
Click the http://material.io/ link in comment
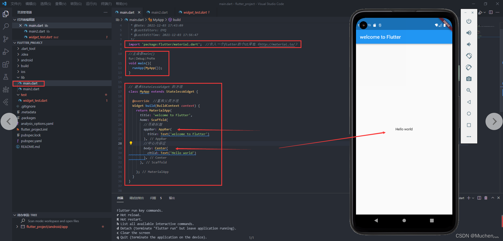coord(277,44)
